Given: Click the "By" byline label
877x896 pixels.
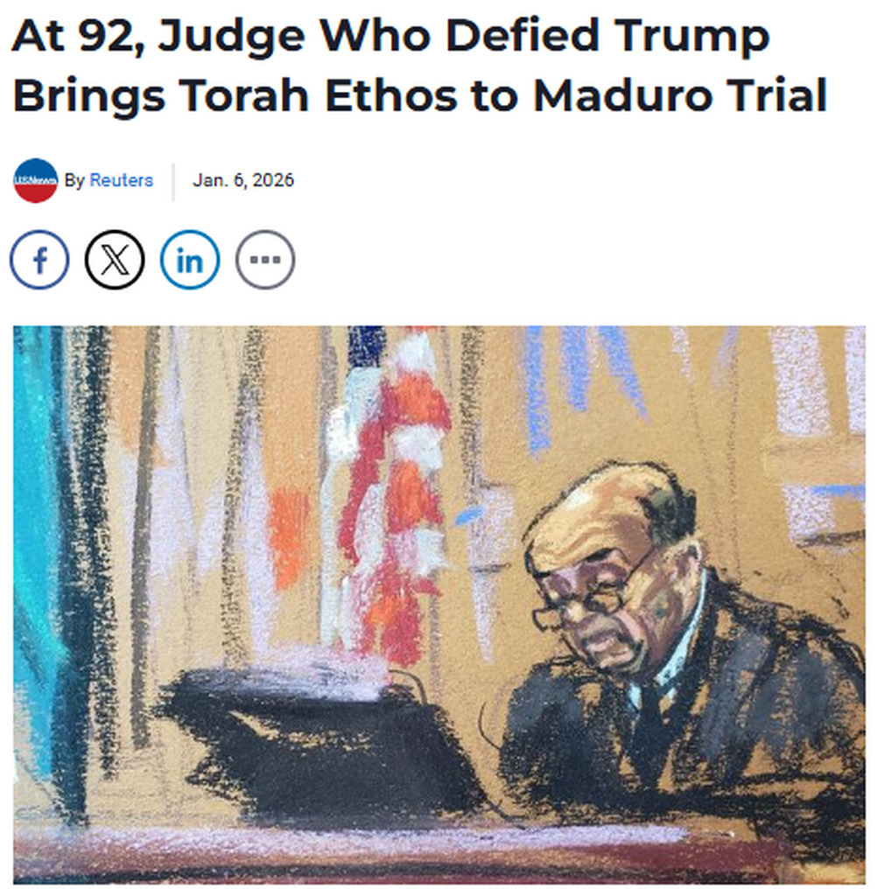Looking at the screenshot, I should [74, 180].
